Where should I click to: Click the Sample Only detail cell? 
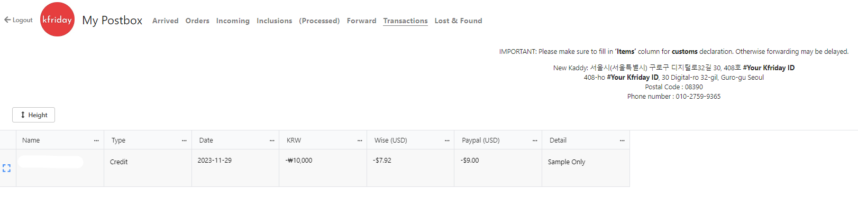[586, 168]
